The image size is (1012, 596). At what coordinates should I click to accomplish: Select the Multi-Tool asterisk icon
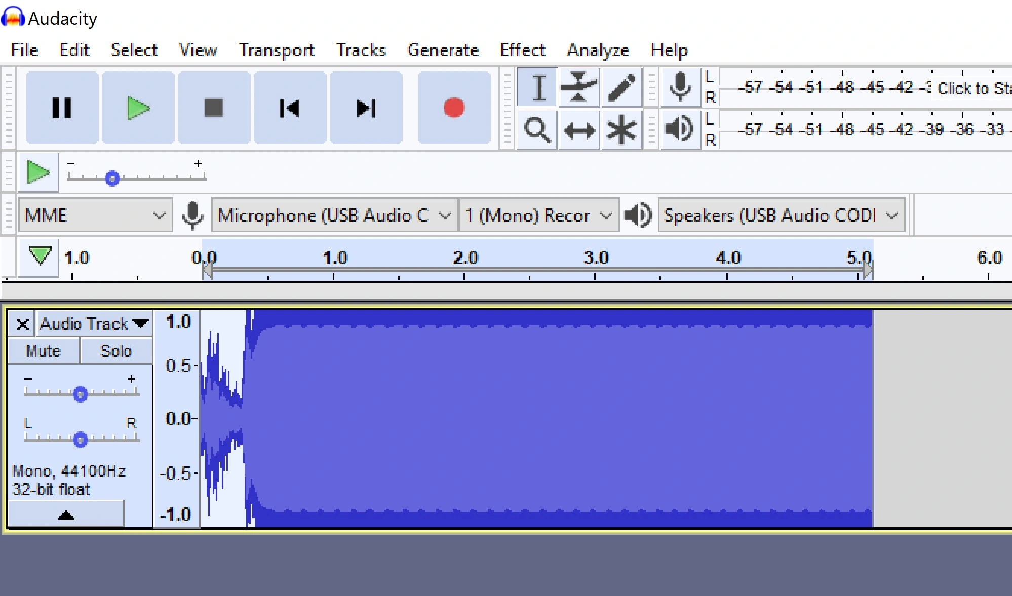click(x=621, y=130)
